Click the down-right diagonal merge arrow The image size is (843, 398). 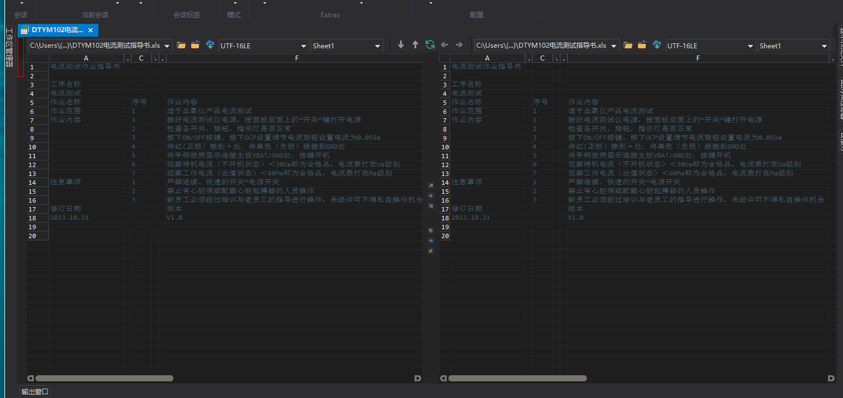point(431,205)
